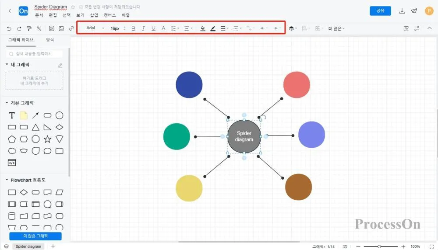Screen dimensions: 438x250
Task: Open the end arrow style dropdown
Action: point(277,28)
